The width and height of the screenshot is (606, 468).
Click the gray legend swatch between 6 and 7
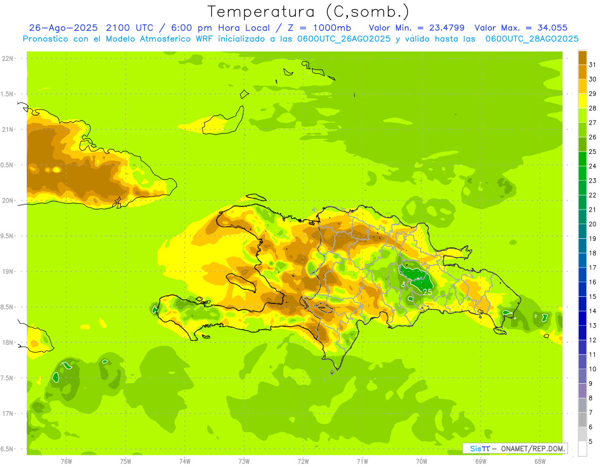[x=582, y=420]
